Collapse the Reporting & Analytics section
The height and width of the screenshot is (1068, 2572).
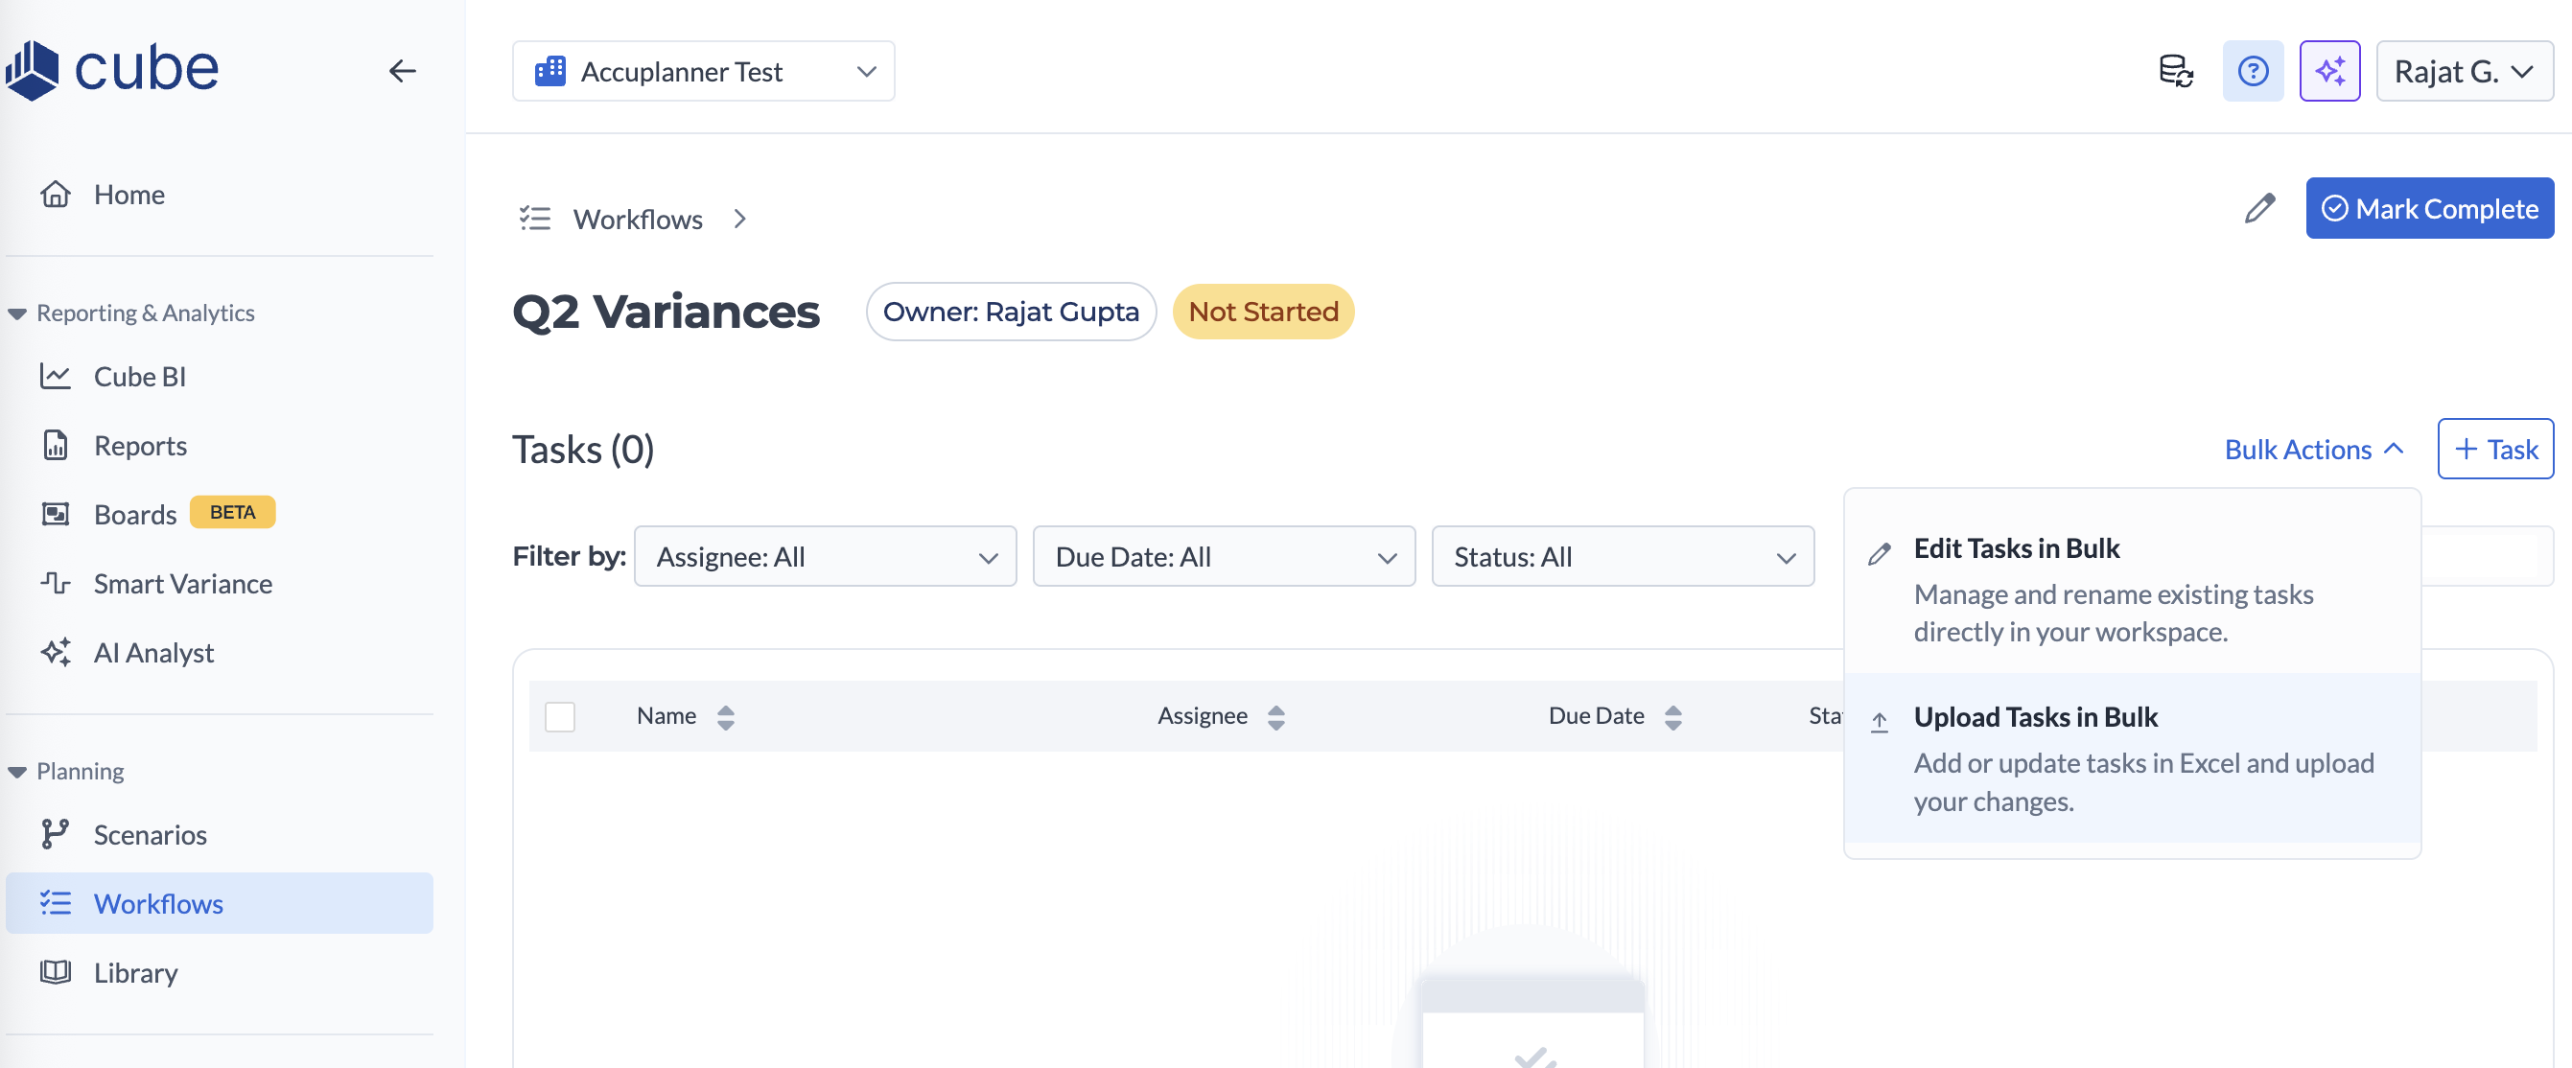coord(17,313)
